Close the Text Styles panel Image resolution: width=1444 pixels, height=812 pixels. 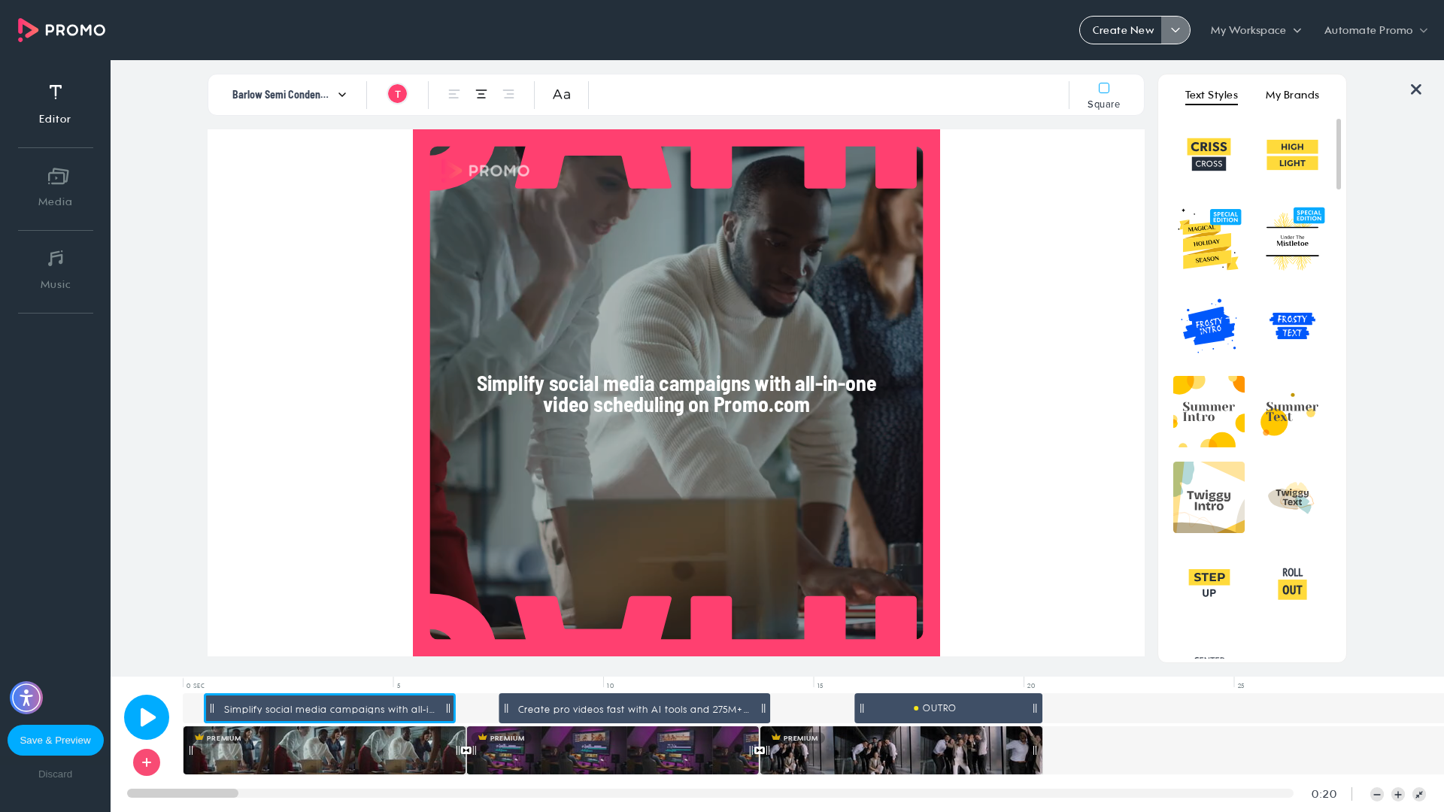coord(1416,89)
